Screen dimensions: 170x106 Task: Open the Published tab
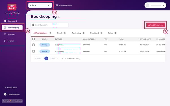coord(96,33)
